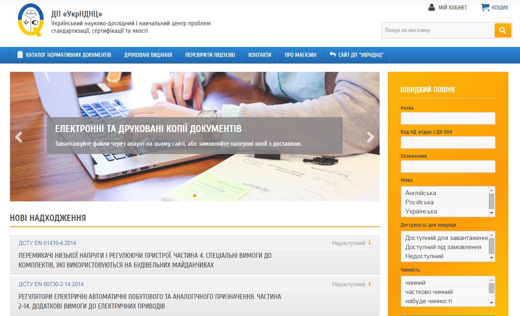Click the info icon for ДСТУ EN 60730-2-14:2014
The height and width of the screenshot is (316, 520).
[x=370, y=284]
